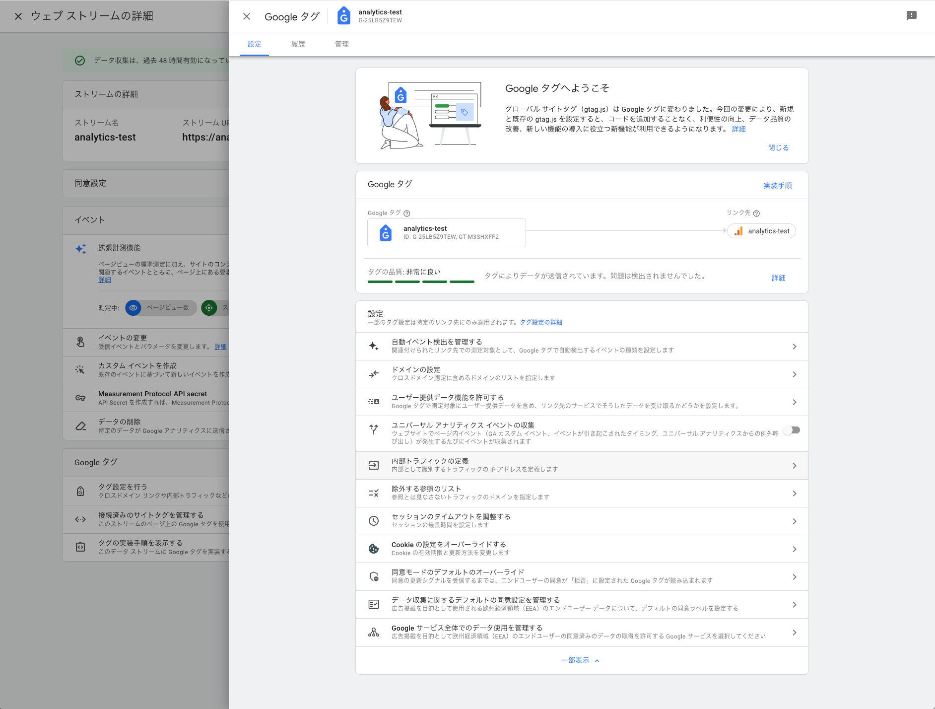Viewport: 935px width, 709px height.
Task: Collapse the list using 一部表示
Action: point(580,660)
